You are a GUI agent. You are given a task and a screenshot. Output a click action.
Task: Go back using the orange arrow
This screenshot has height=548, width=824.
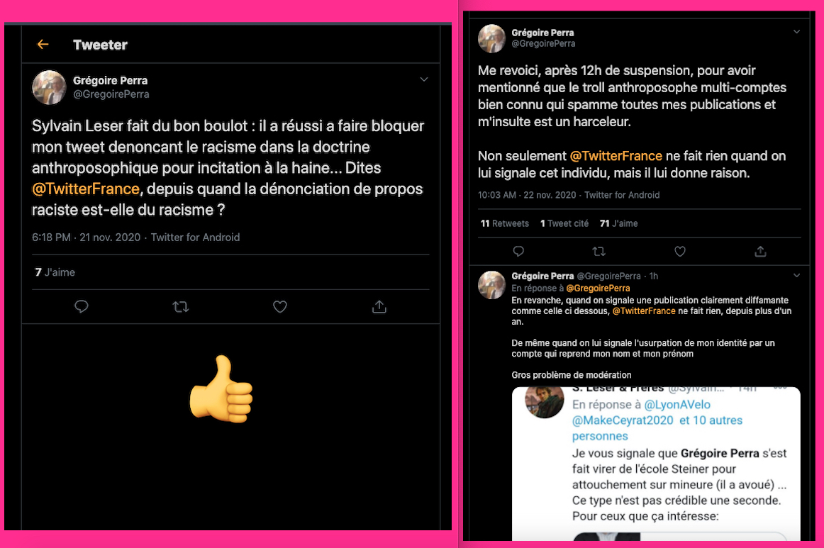[x=43, y=45]
